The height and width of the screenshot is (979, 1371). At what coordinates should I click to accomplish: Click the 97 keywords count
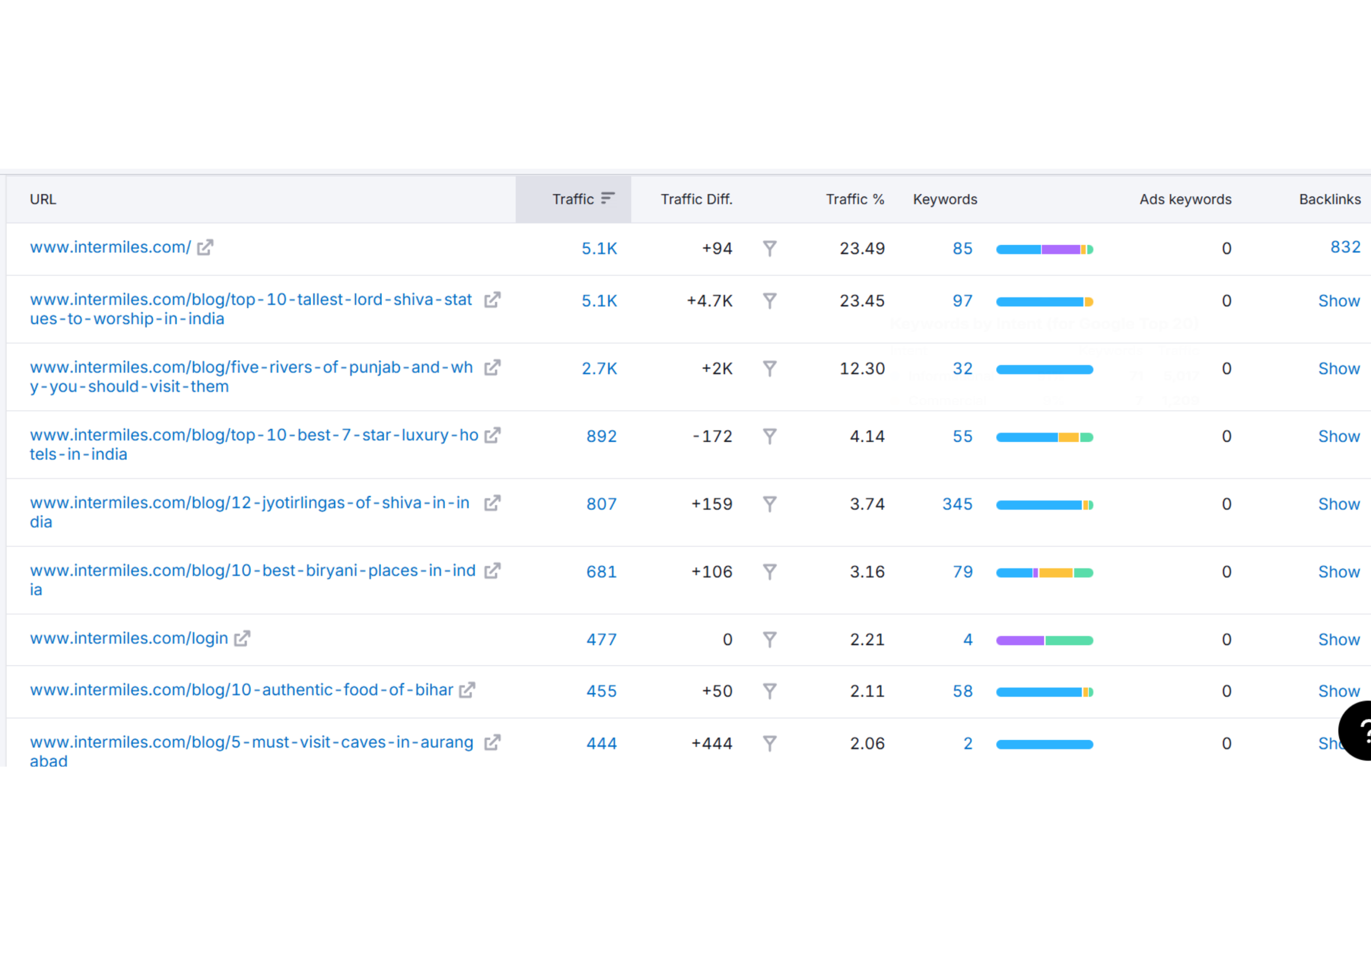pyautogui.click(x=963, y=301)
